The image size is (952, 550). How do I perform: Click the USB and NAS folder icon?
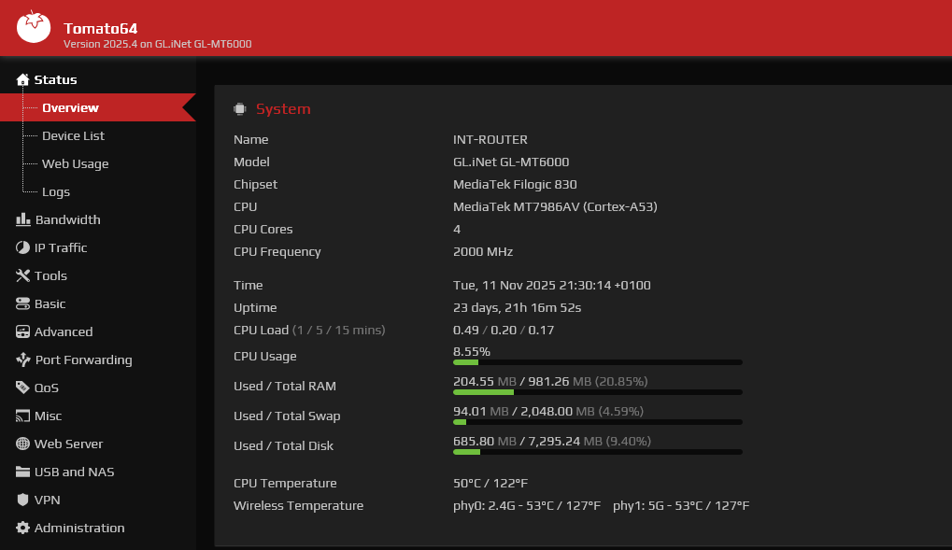pos(22,472)
